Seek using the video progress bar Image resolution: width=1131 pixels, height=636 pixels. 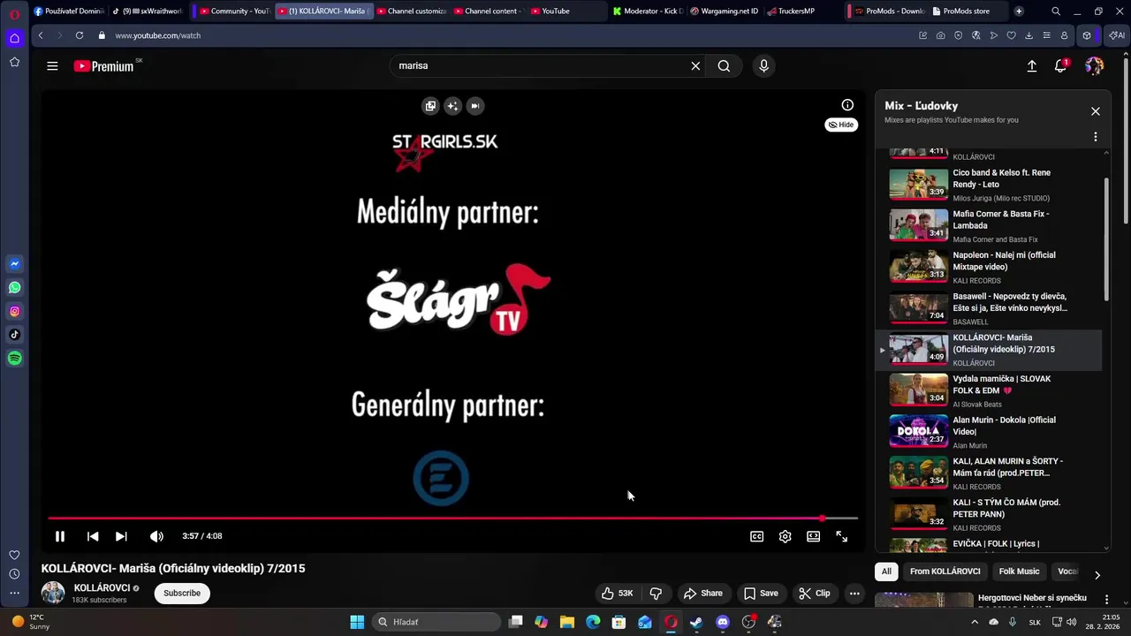click(452, 519)
